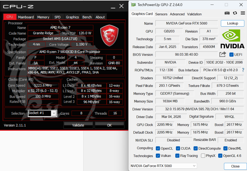Switch to the Advanced tab in GPU-Z
247x171 pixels.
tap(177, 14)
